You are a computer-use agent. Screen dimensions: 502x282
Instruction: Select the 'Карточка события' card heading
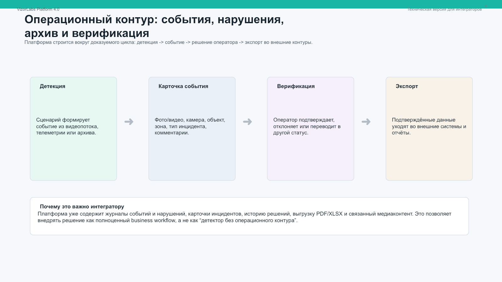pyautogui.click(x=183, y=86)
